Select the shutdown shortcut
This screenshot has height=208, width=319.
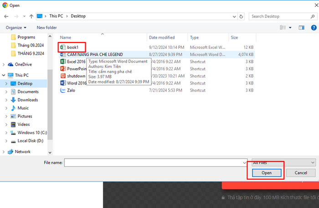click(x=72, y=76)
